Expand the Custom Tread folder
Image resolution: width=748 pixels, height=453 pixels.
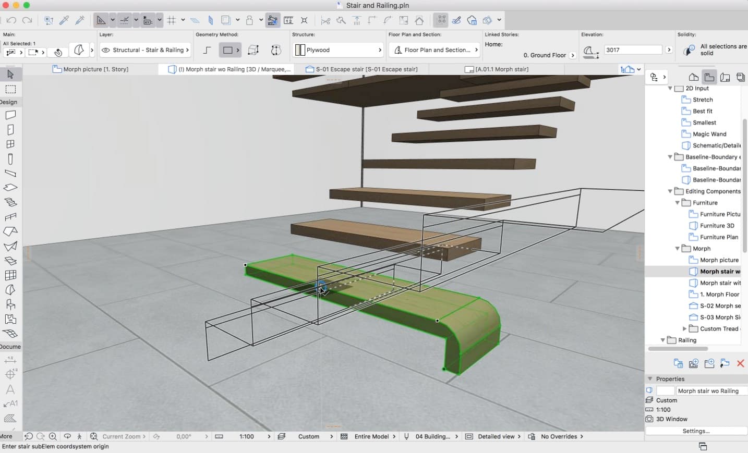pos(684,329)
